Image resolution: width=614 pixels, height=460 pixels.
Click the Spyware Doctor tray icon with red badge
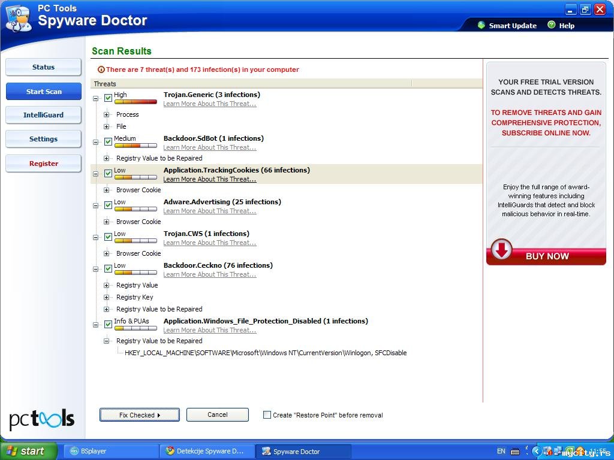click(548, 451)
